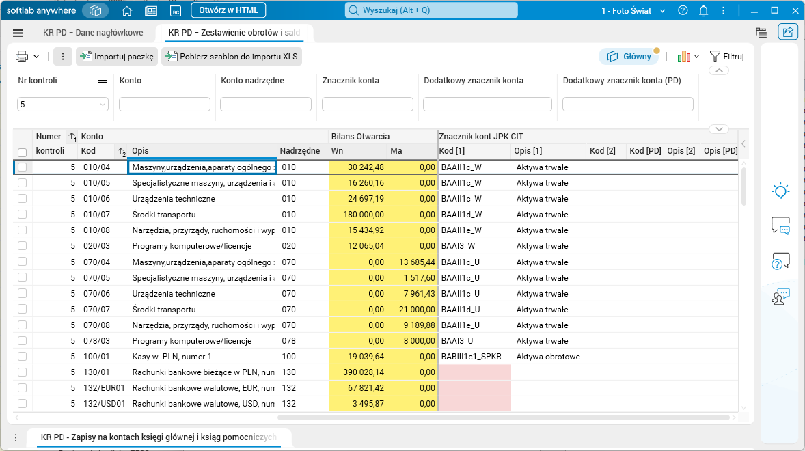Image resolution: width=805 pixels, height=451 pixels.
Task: Tick the checkbox for account 100/01
Action: coord(23,357)
